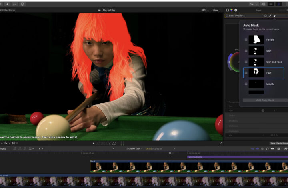Click the connect clip icon in timeline toolbar

click(14, 149)
